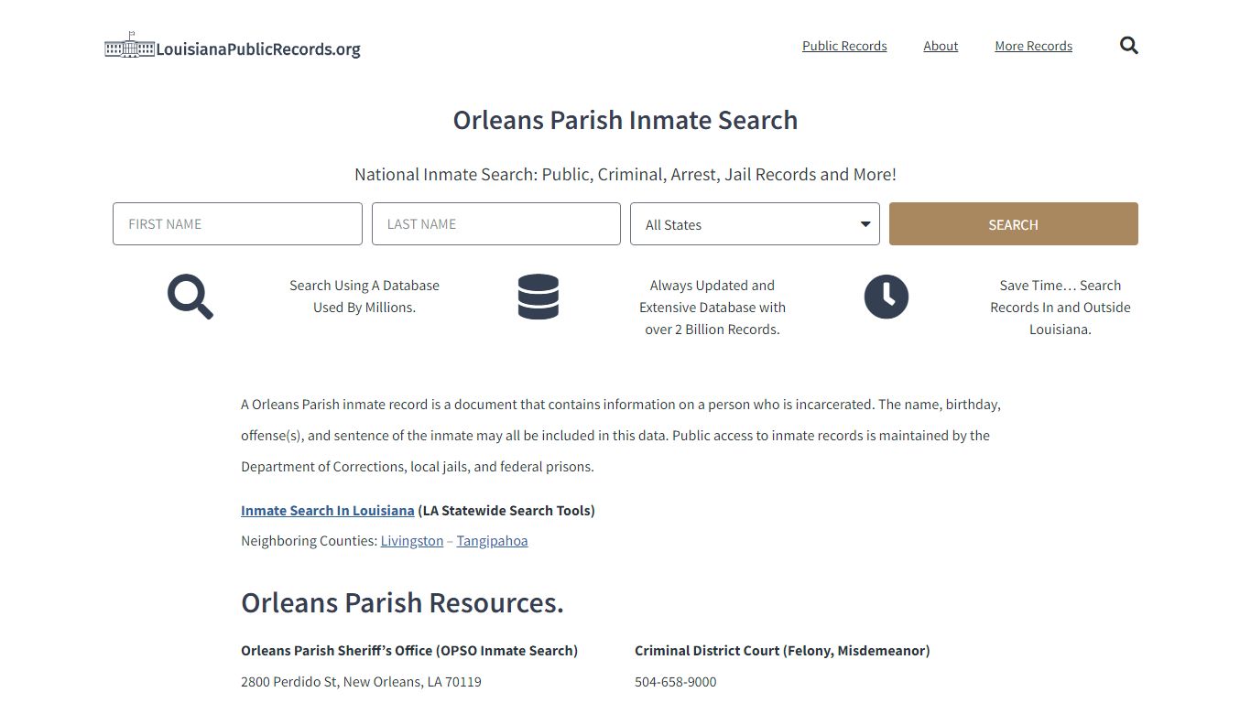Click the capitol building logo icon
The height and width of the screenshot is (703, 1251).
129,45
